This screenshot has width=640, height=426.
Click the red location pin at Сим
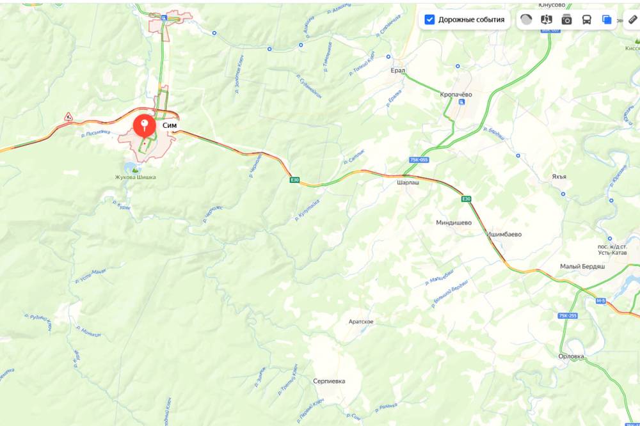tap(145, 126)
